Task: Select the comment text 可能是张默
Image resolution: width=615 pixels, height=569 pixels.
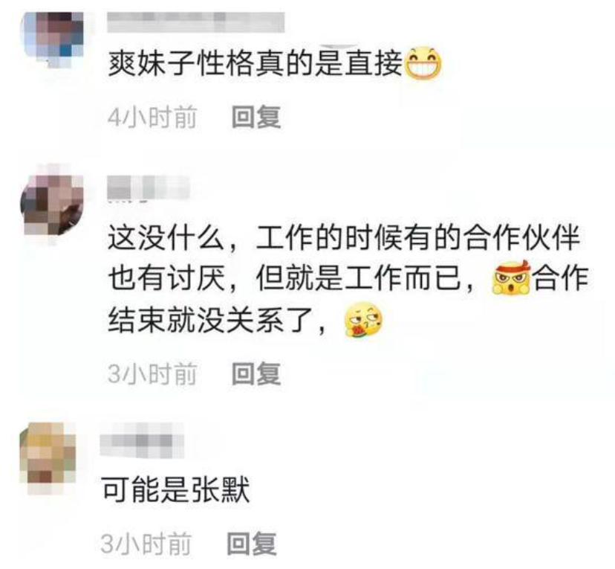Action: click(175, 489)
